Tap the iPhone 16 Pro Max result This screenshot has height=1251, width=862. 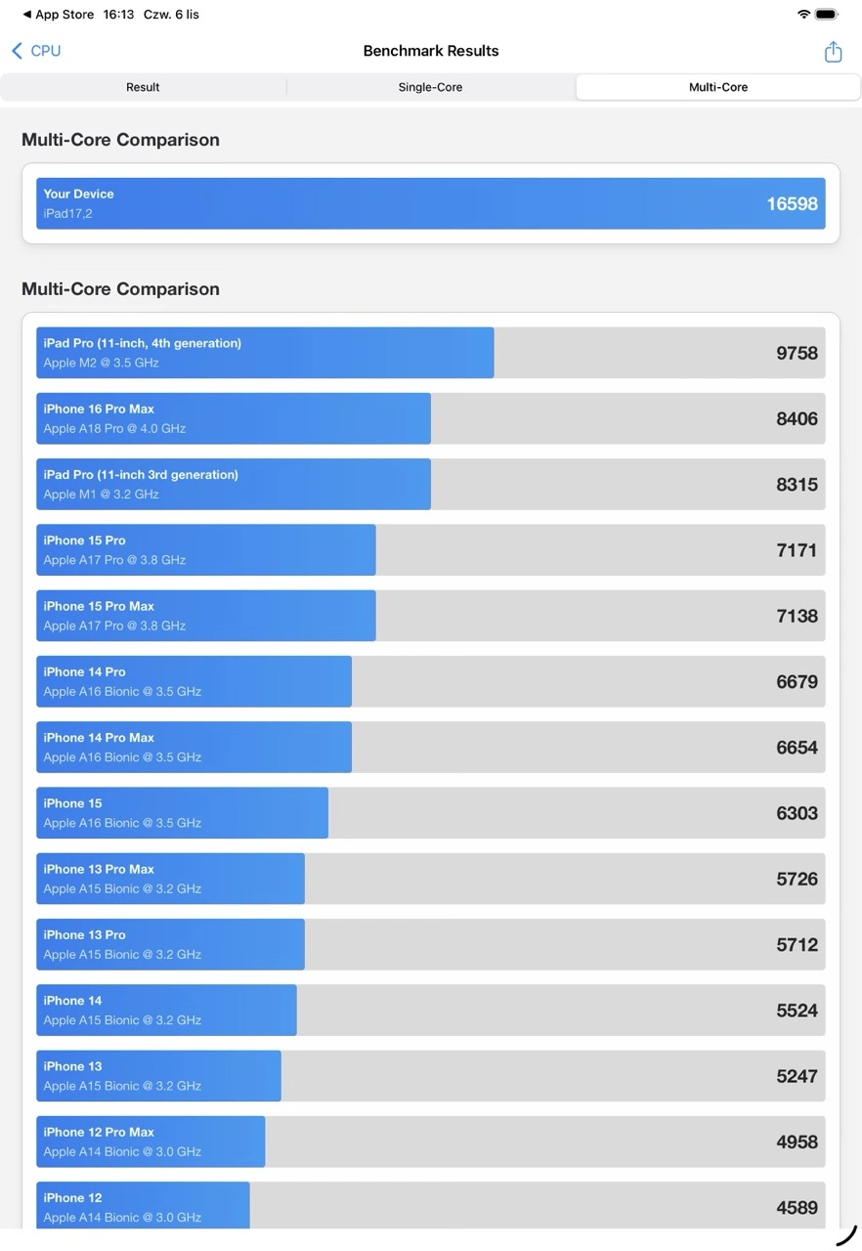430,418
